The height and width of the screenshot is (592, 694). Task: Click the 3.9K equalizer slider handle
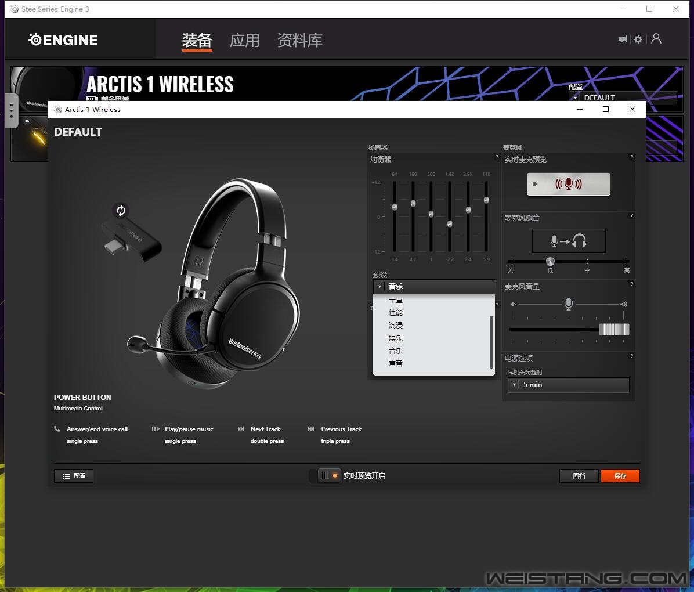pos(468,210)
